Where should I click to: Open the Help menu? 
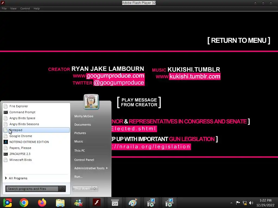pyautogui.click(x=37, y=8)
